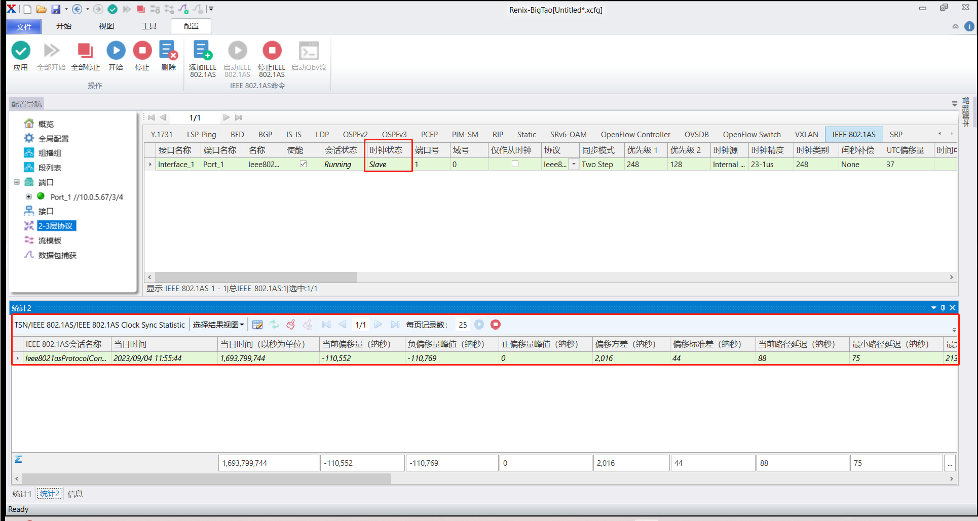Open statistics column settings table icon

(x=257, y=325)
